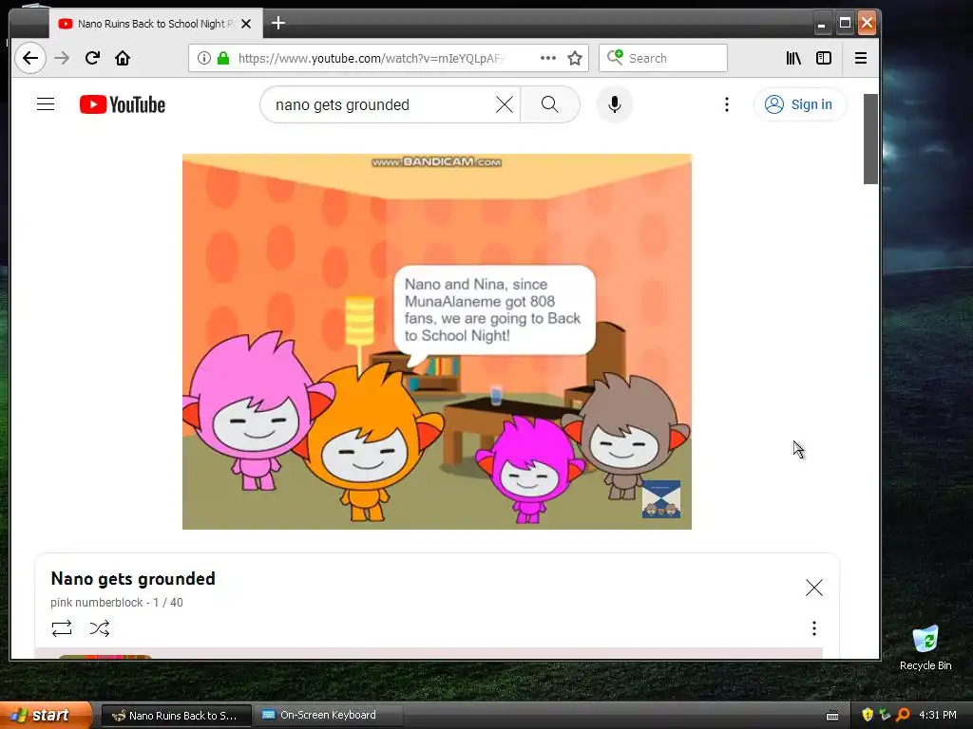Go back using Firefox back arrow
973x729 pixels.
(x=29, y=58)
